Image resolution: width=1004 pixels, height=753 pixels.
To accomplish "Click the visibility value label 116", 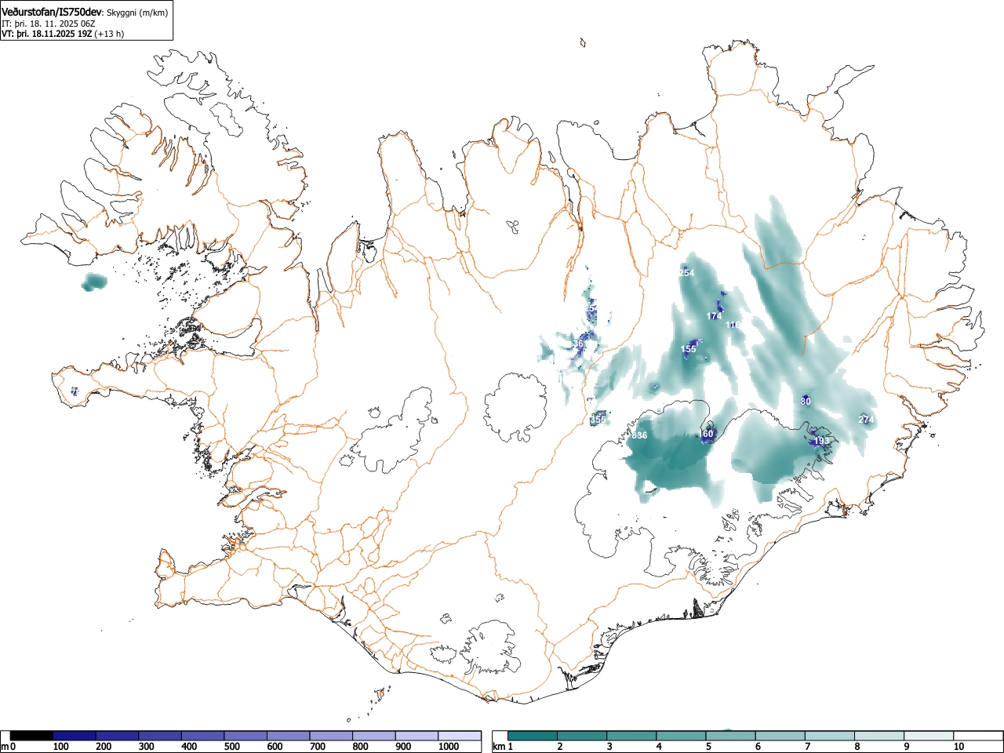I will pyautogui.click(x=733, y=325).
